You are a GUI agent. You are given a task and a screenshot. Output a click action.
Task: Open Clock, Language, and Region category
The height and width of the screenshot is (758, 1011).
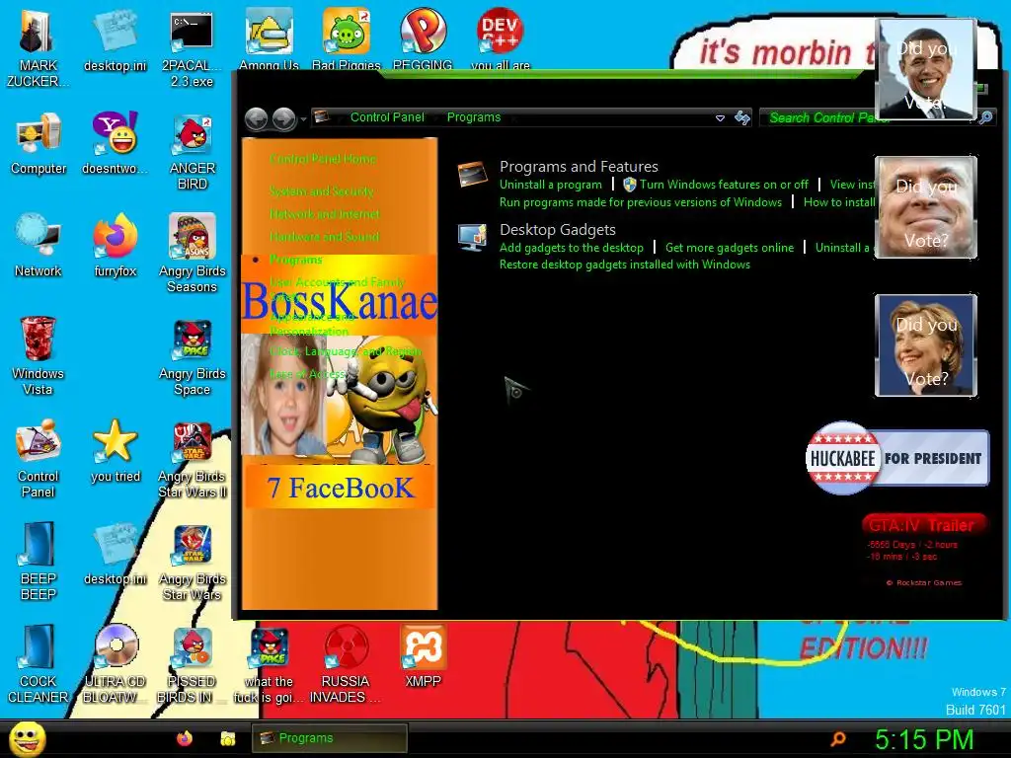tap(346, 351)
